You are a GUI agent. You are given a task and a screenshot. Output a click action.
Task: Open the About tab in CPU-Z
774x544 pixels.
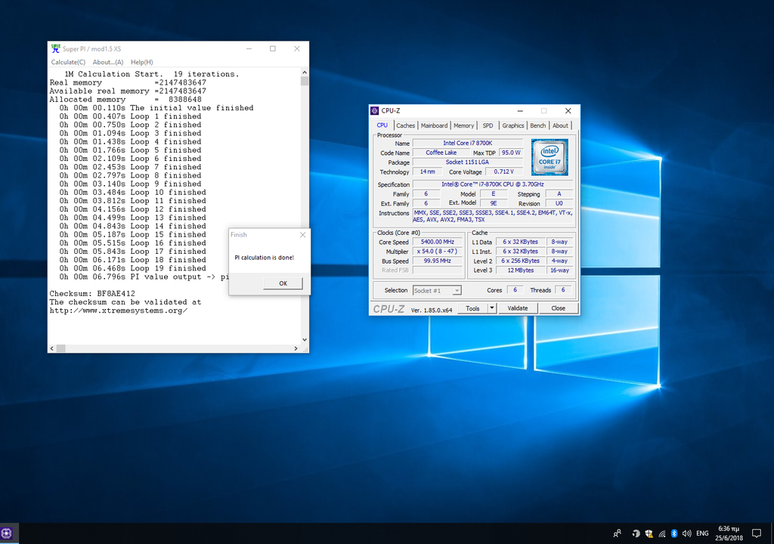560,126
